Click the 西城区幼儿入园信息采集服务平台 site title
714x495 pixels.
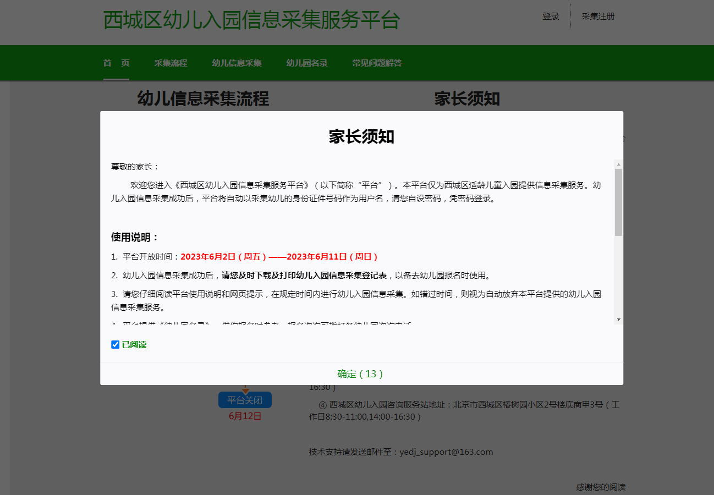point(251,20)
